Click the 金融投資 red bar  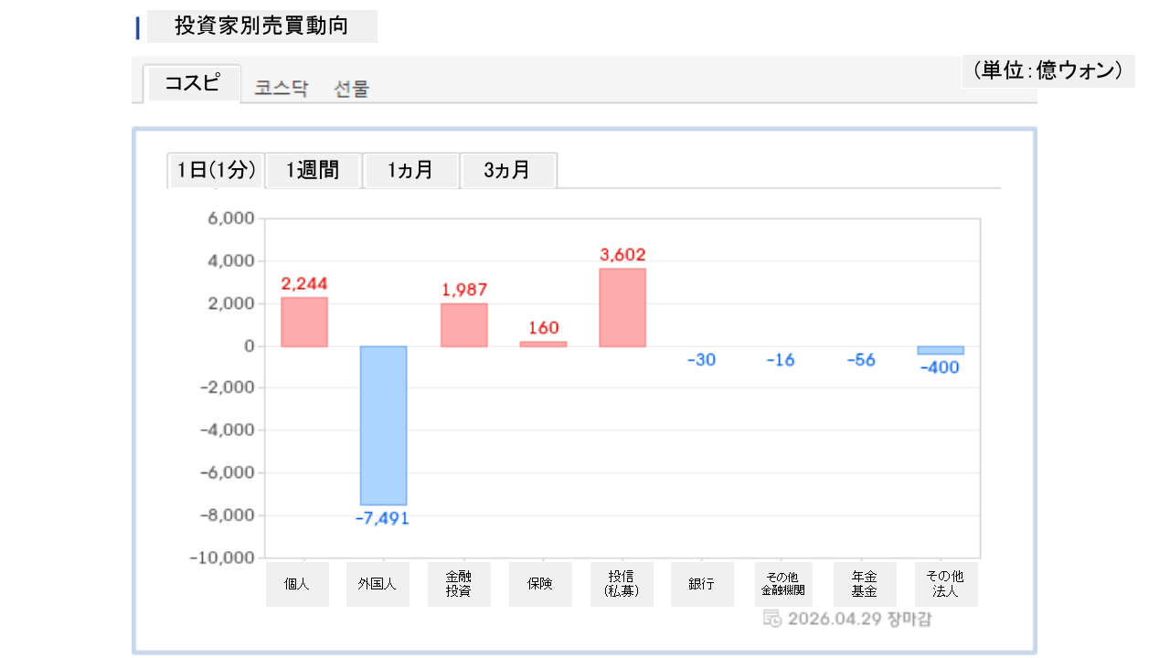pos(463,324)
